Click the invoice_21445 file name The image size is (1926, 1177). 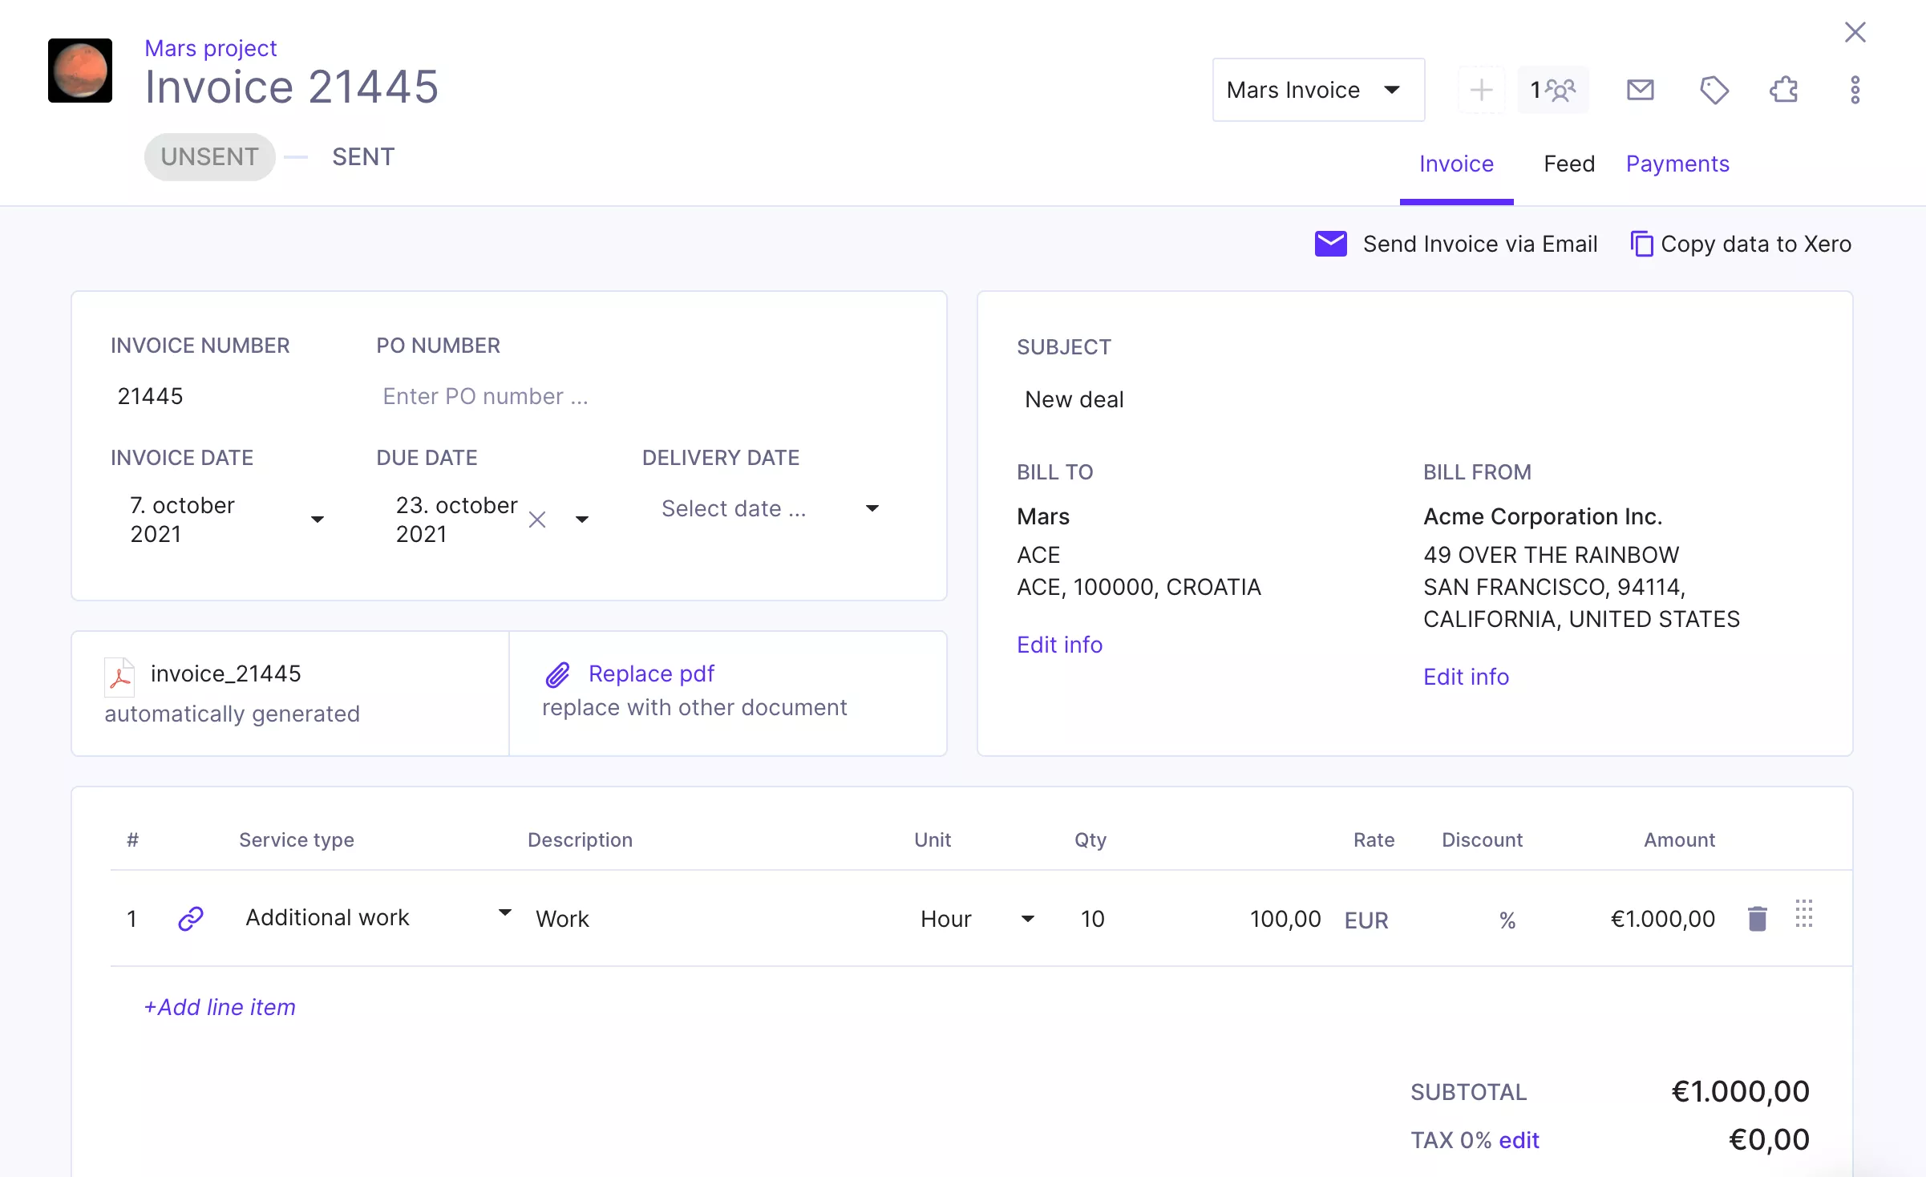click(226, 673)
